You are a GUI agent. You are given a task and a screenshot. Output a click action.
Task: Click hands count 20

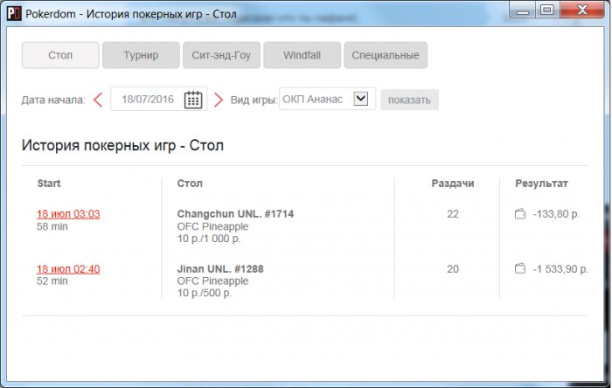[x=453, y=268]
